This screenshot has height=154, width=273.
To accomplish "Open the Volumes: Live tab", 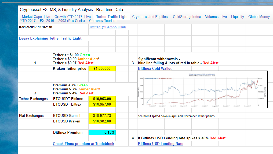I will point(216,17).
